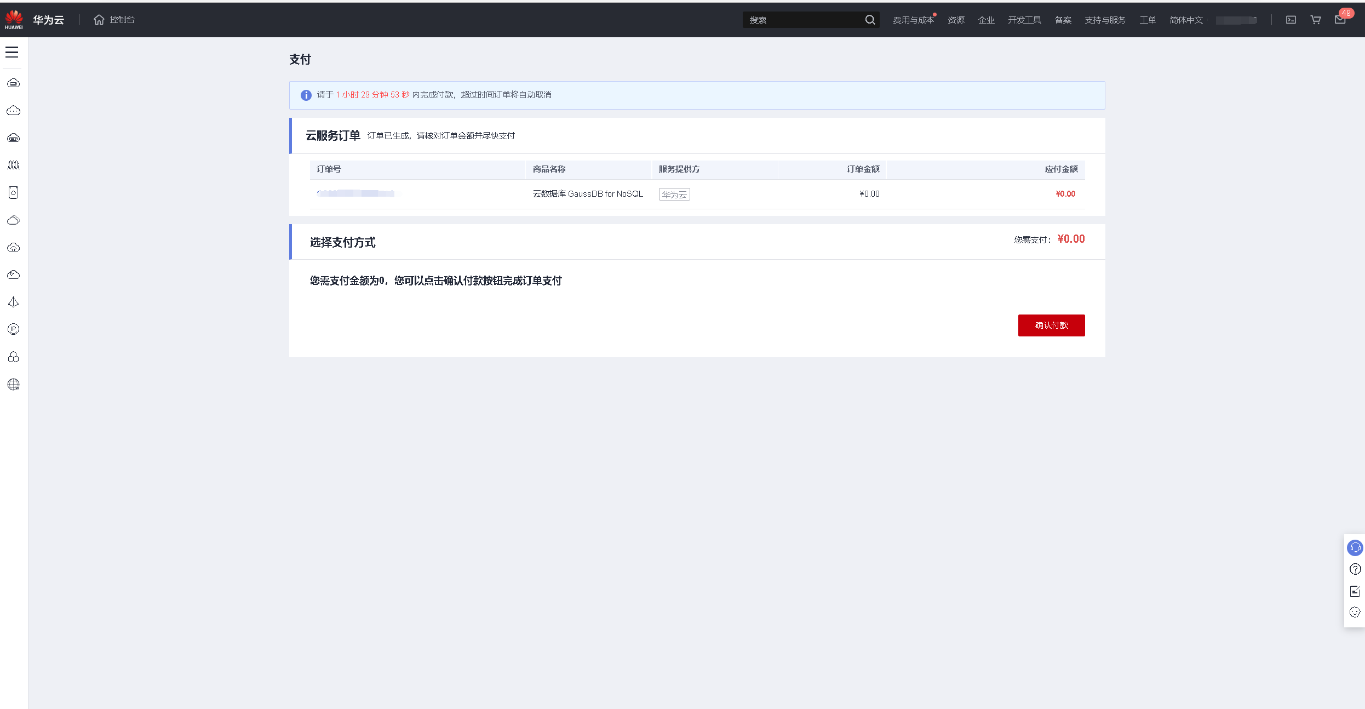Click the help question mark icon

pos(1355,569)
